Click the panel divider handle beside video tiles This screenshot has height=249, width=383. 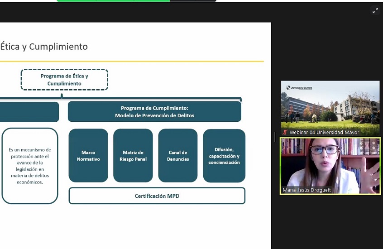tap(275, 137)
